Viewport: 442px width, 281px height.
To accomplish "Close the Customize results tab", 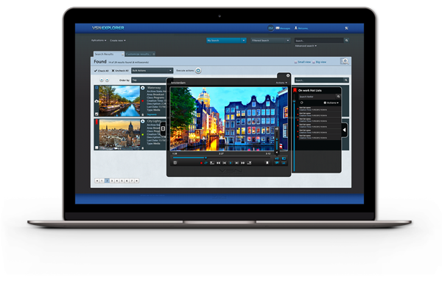I will [154, 54].
